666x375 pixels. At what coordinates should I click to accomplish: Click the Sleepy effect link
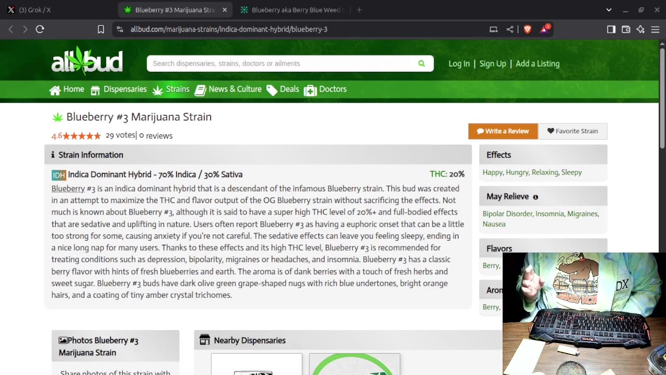click(x=571, y=172)
